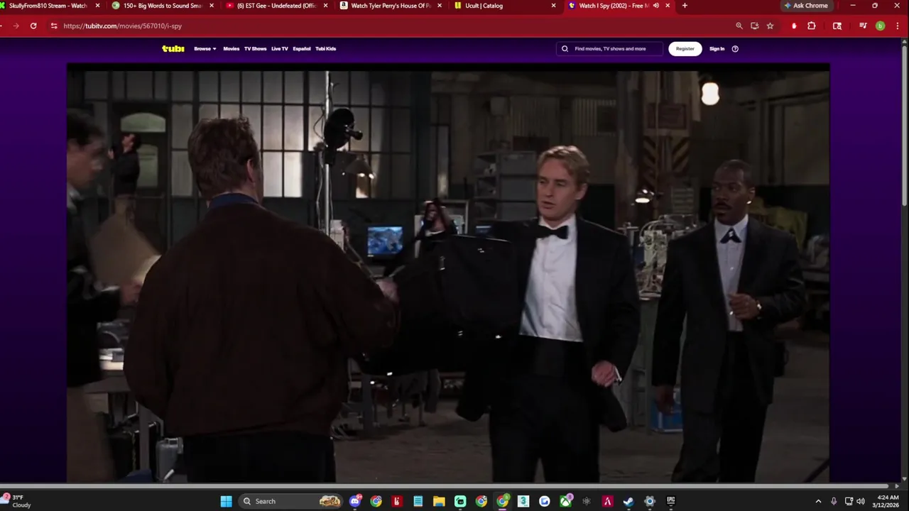Open site information icon in address bar
The height and width of the screenshot is (511, 909).
tap(54, 26)
